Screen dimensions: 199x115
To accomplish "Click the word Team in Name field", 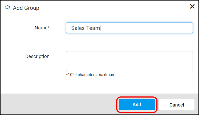I will pos(93,28).
